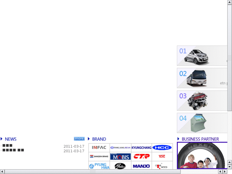Open the NEXEN tire partner banner

tap(202, 155)
